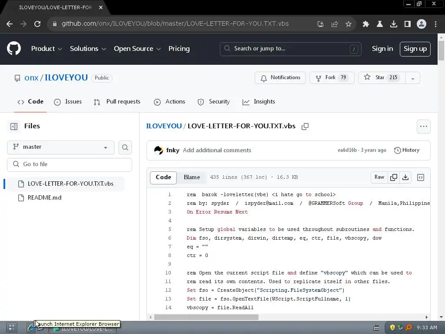Click the horizontal code scrollbar thumb
The height and width of the screenshot is (334, 445).
pos(206,317)
